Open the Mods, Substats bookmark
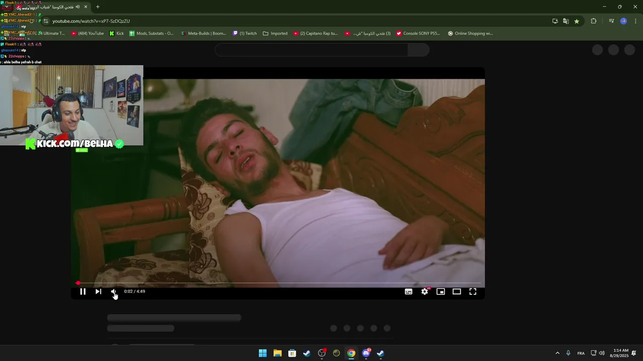Image resolution: width=643 pixels, height=361 pixels. [151, 34]
